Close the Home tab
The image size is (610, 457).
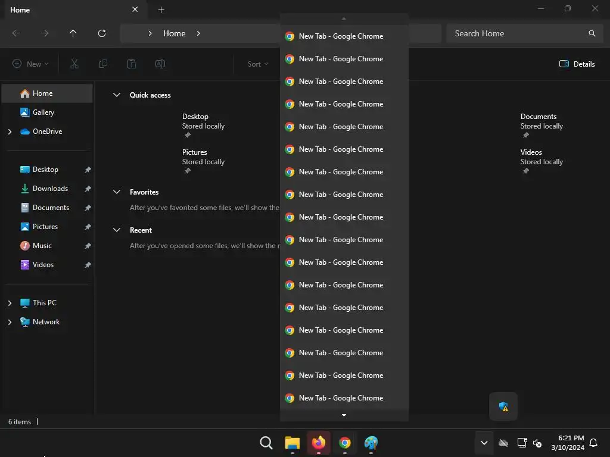click(135, 10)
